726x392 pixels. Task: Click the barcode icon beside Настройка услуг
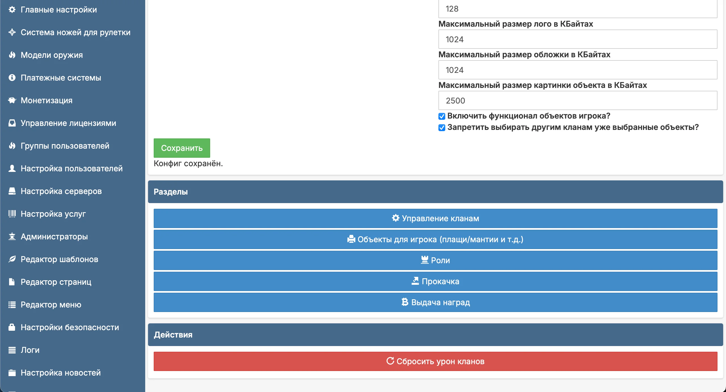pyautogui.click(x=12, y=214)
